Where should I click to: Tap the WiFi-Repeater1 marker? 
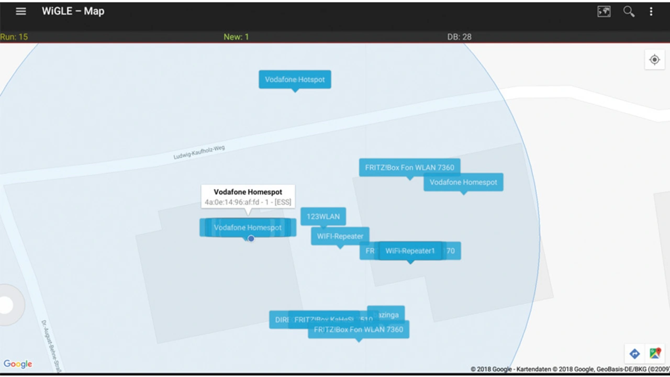click(x=410, y=251)
